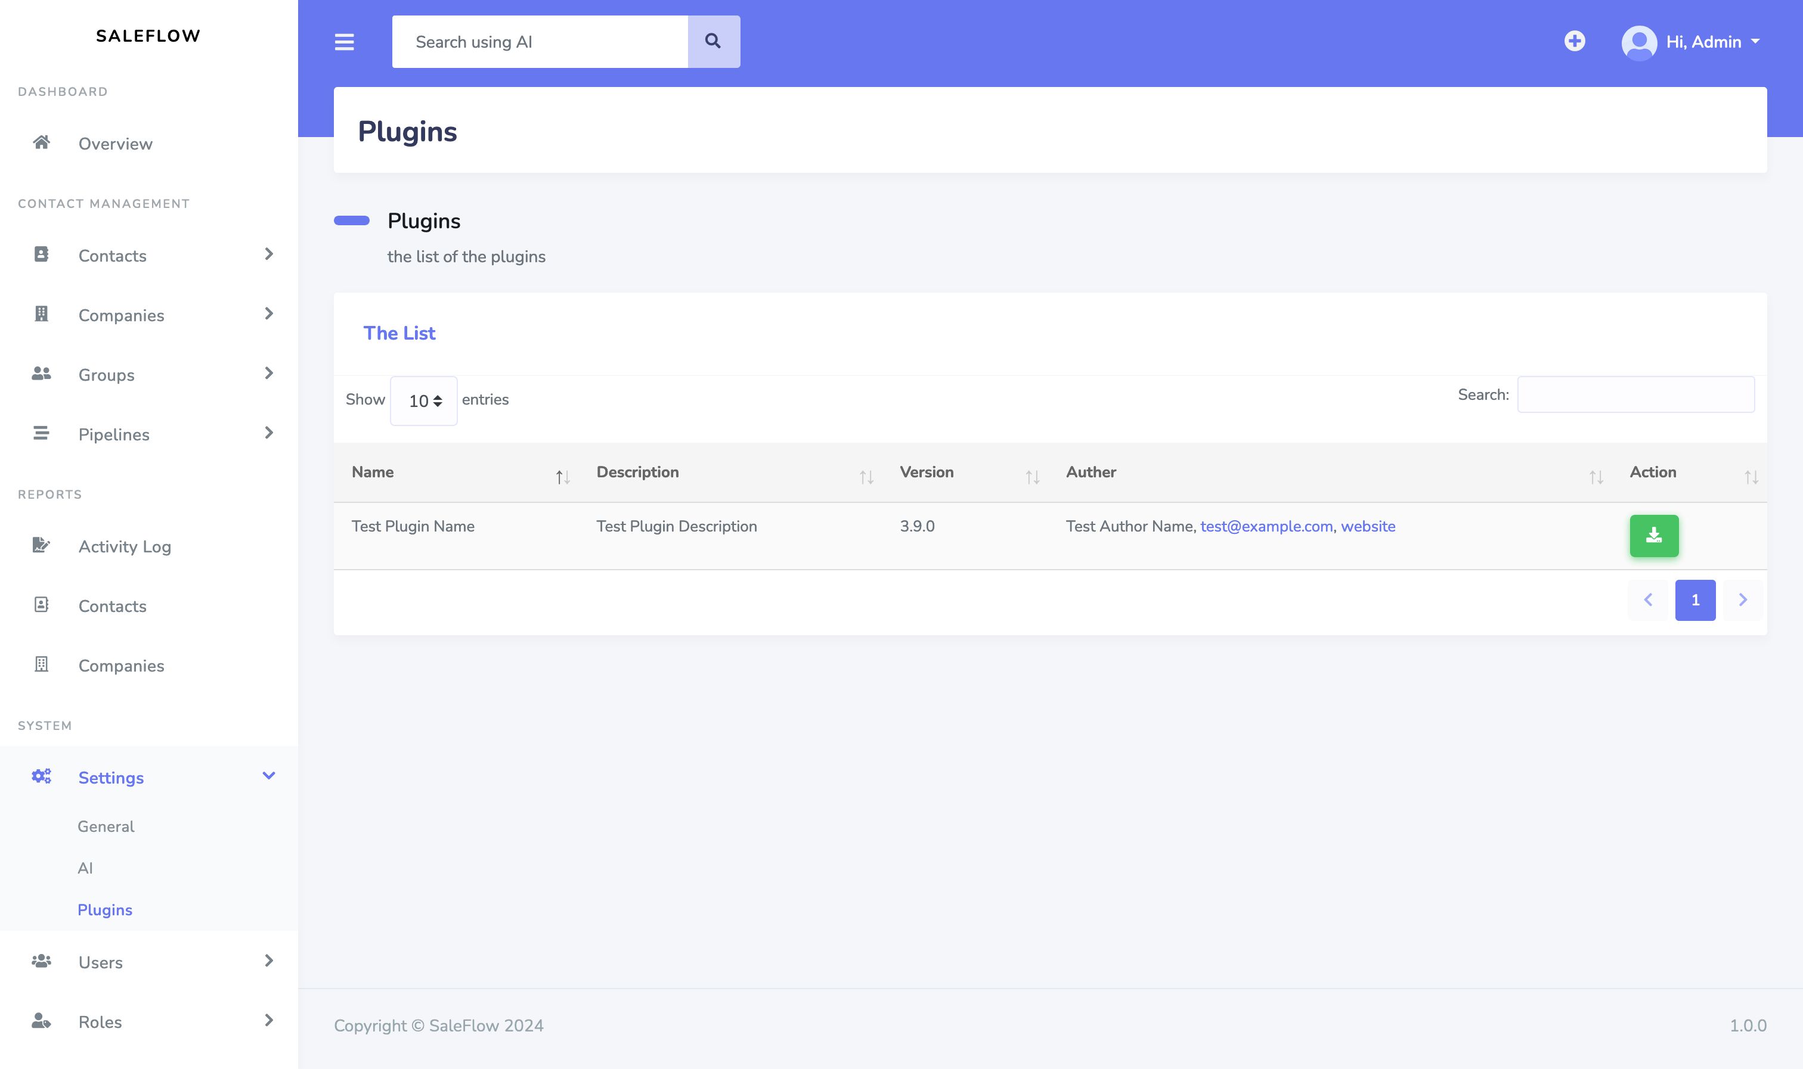This screenshot has width=1803, height=1069.
Task: Click the Settings gears icon
Action: (x=42, y=776)
